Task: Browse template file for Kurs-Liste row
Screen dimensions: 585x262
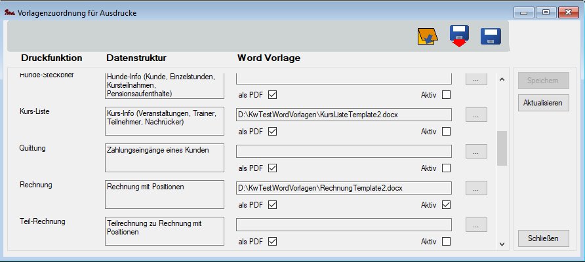Action: (476, 115)
